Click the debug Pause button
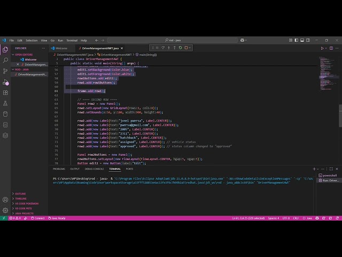This screenshot has width=342, height=257. coord(157,48)
